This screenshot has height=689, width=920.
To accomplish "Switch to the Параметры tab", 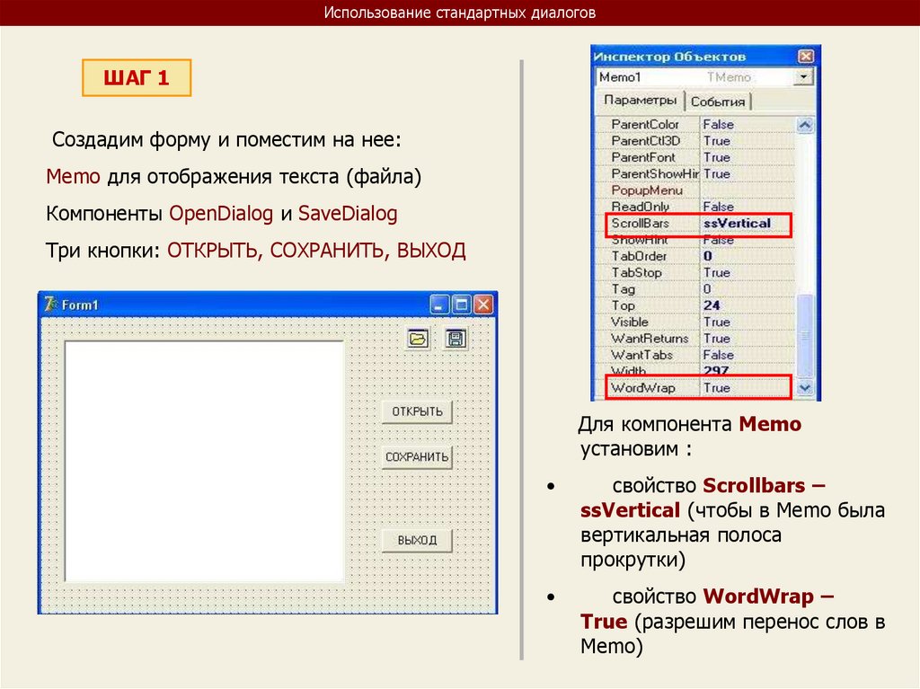I will point(640,100).
